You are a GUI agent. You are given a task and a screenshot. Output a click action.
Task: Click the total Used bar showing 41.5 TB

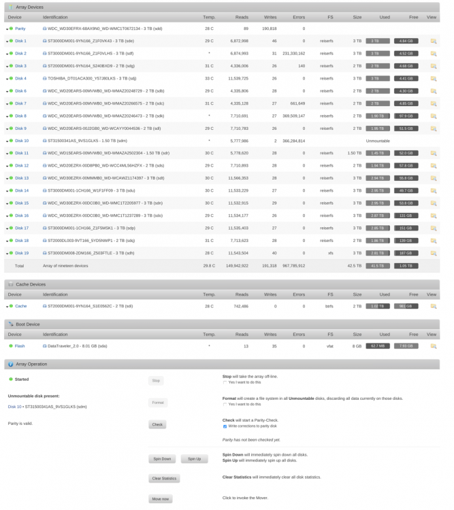(x=378, y=266)
